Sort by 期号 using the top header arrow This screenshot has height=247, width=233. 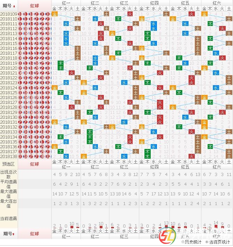pyautogui.click(x=14, y=6)
